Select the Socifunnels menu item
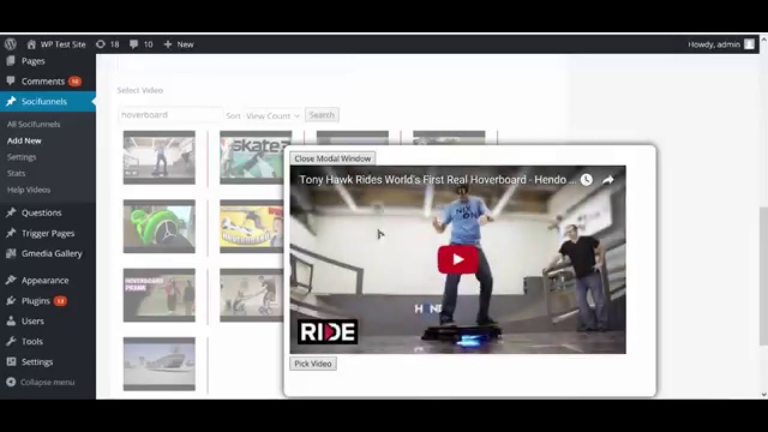The width and height of the screenshot is (768, 432). [x=48, y=101]
